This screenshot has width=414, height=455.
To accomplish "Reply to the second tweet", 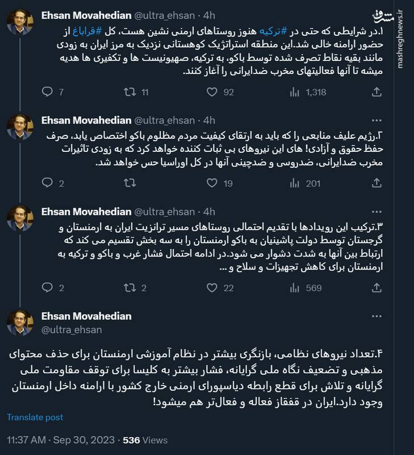I will coord(47,181).
